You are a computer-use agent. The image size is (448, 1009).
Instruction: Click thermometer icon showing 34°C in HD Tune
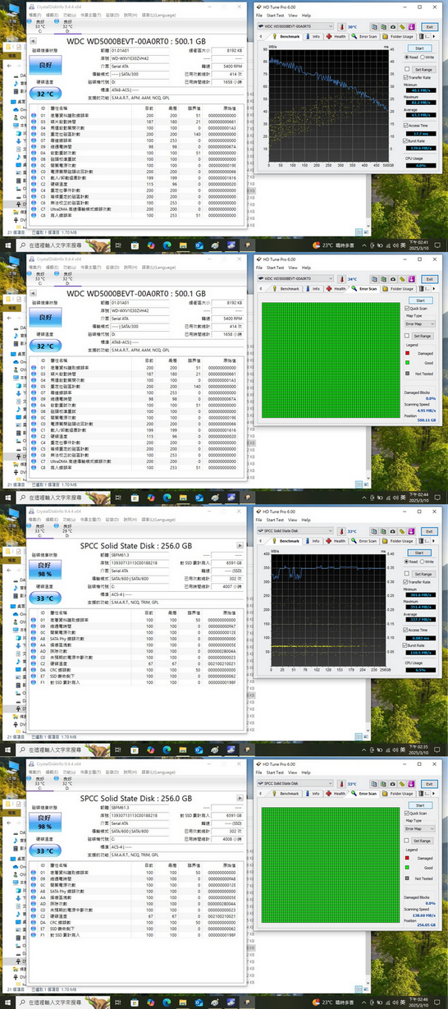point(341,279)
